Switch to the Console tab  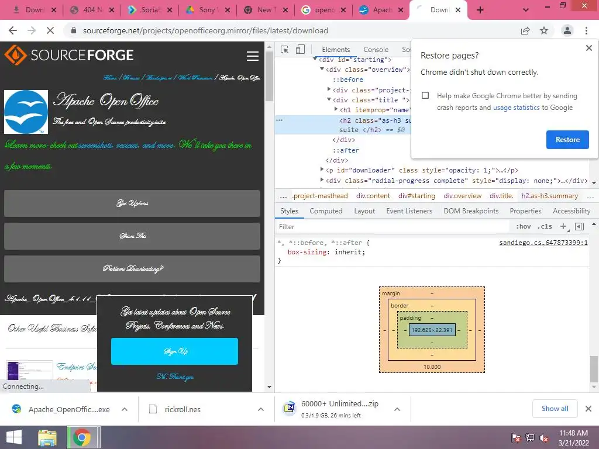click(376, 50)
